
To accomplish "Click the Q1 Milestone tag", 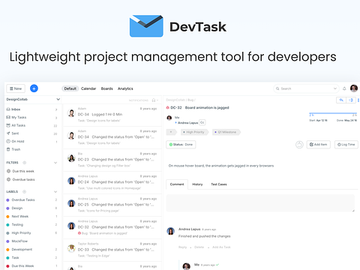I will click(226, 132).
